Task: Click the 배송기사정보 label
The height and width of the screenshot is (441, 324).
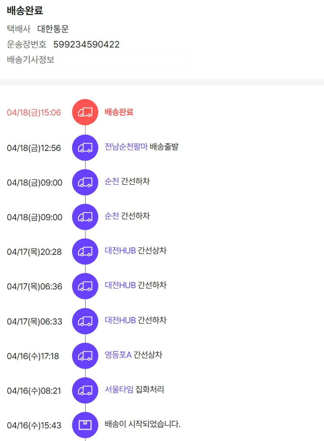Action: (x=31, y=60)
